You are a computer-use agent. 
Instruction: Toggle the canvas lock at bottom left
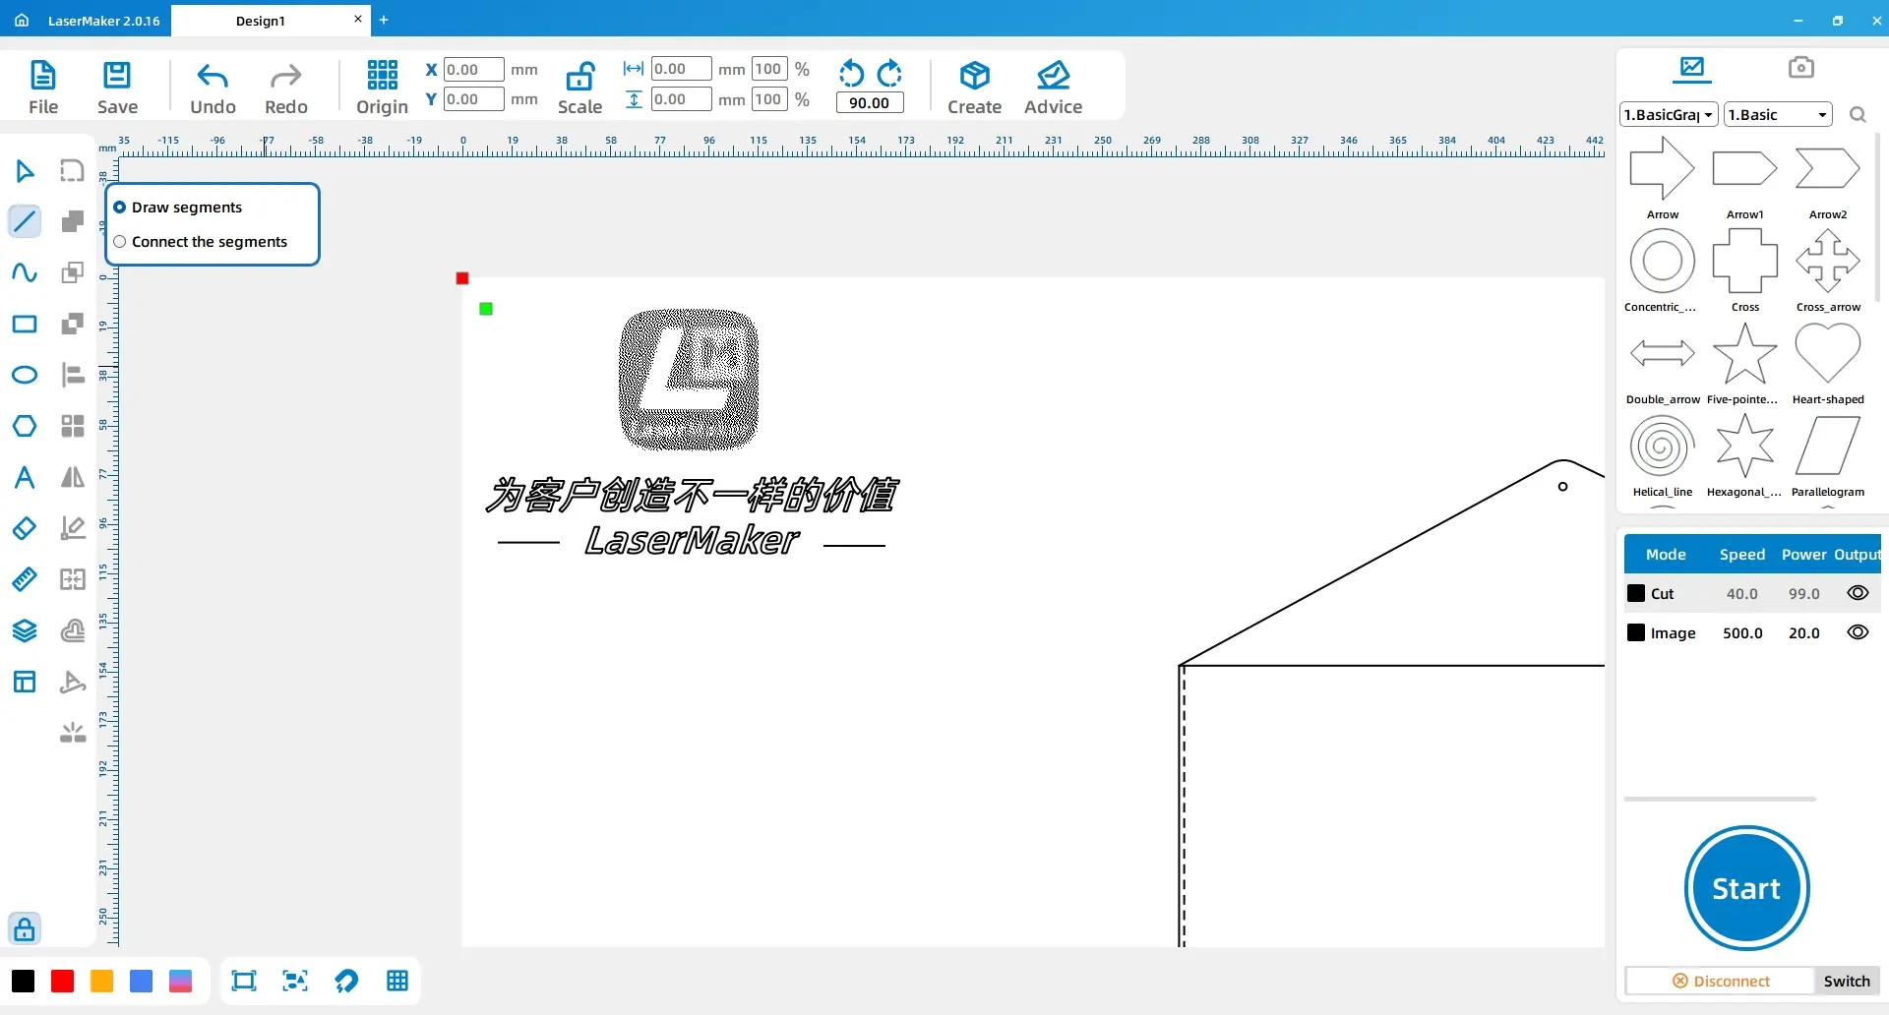point(25,928)
